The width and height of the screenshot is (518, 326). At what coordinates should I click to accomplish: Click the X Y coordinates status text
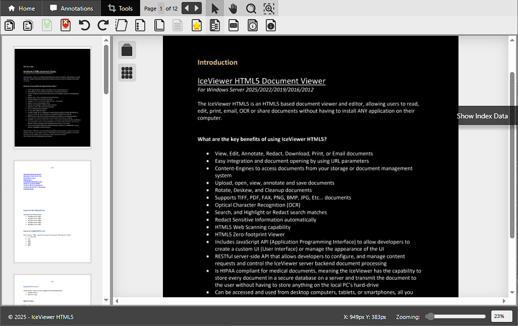(x=365, y=317)
